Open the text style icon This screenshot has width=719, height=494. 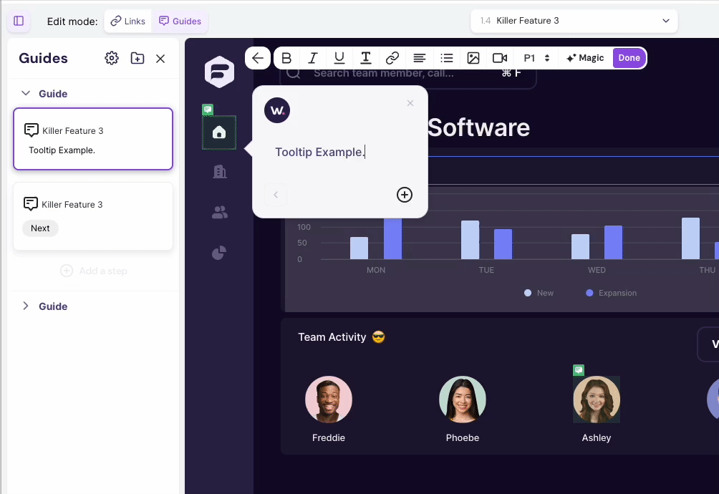[x=365, y=58]
